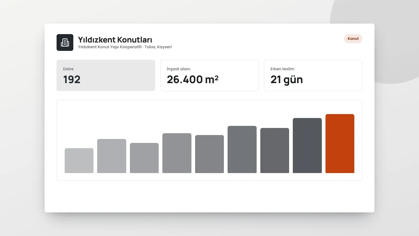Click the 21 gün value
Viewport: 419px width, 236px height.
click(x=286, y=80)
